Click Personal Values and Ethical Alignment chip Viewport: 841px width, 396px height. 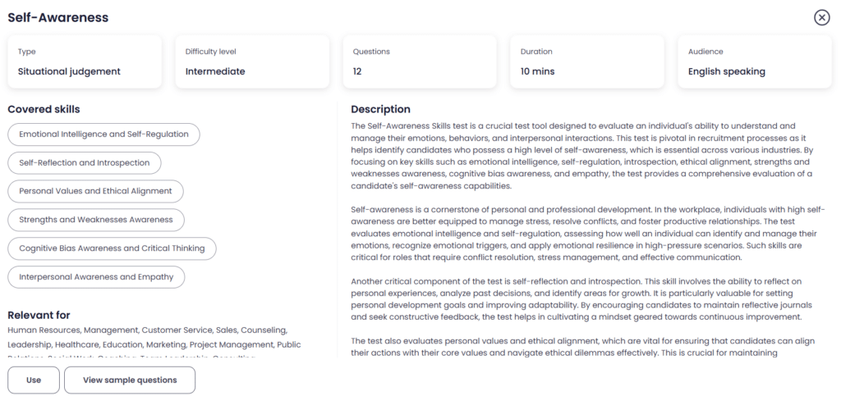(95, 191)
